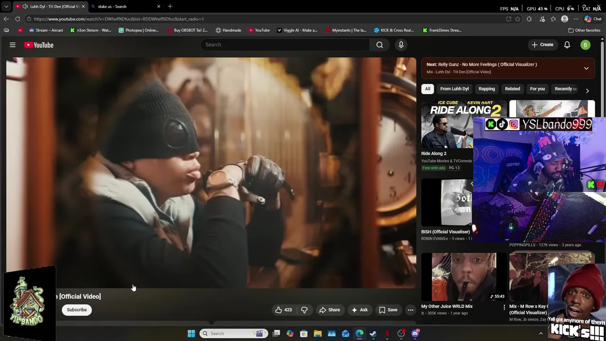Open Buy OBSBOT Tail 2 bookmark

[187, 30]
